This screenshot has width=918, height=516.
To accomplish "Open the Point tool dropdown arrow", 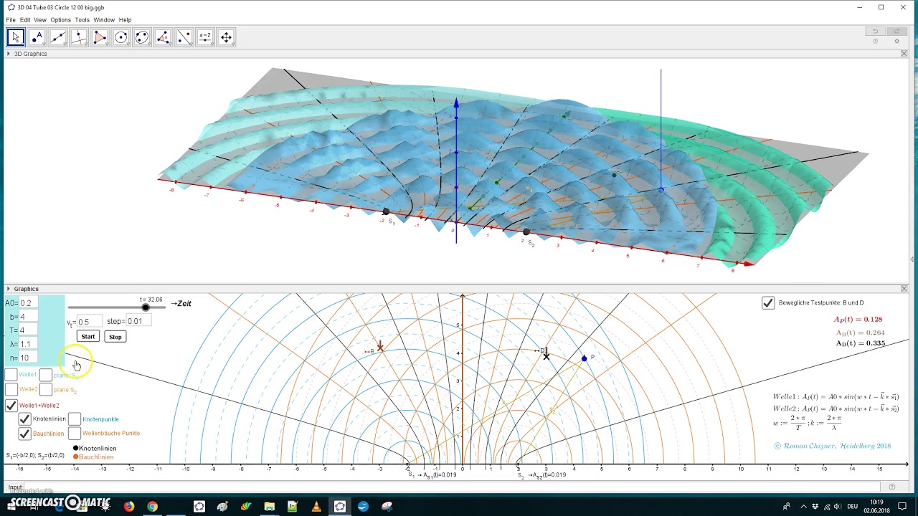I will click(x=43, y=44).
